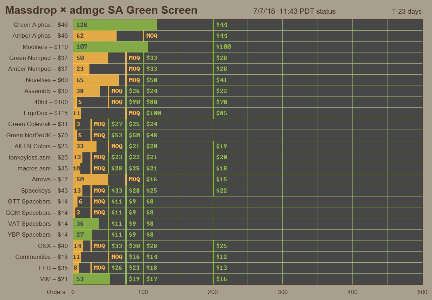Viewport: 432px width, 300px height.
Task: Click the $85 price tier in ErgoDox row
Action: click(x=221, y=113)
